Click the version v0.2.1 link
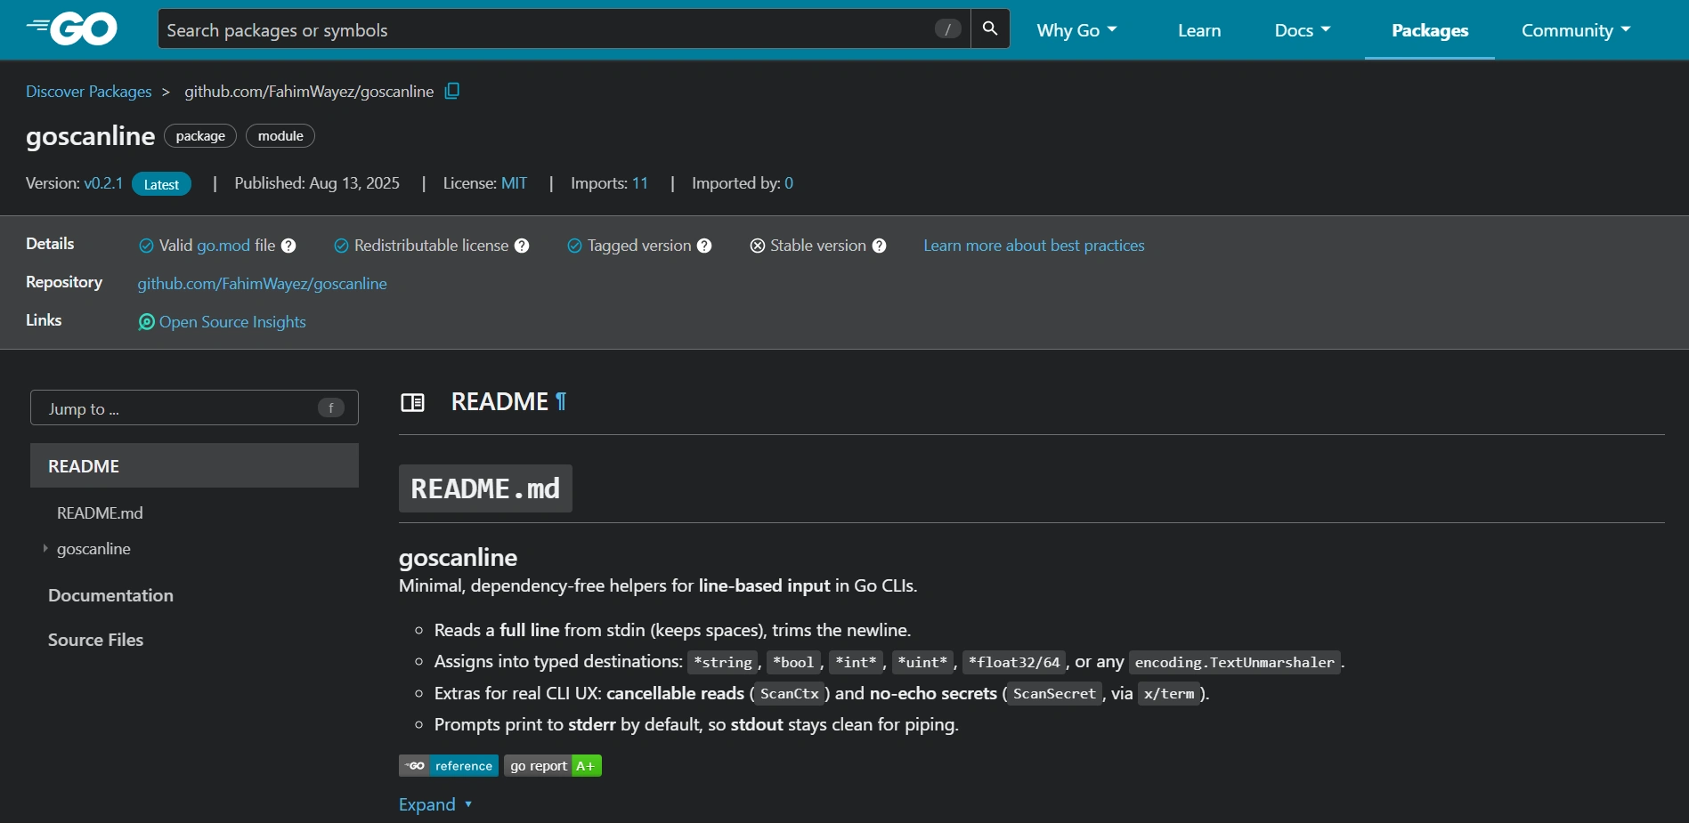This screenshot has height=823, width=1689. [x=103, y=183]
